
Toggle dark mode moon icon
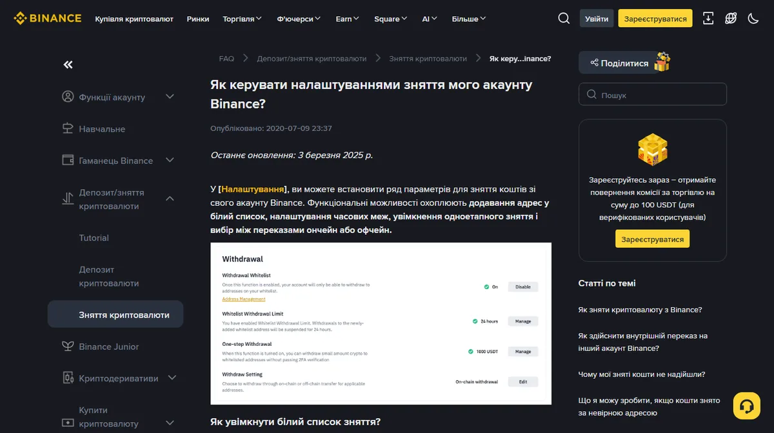pos(753,19)
